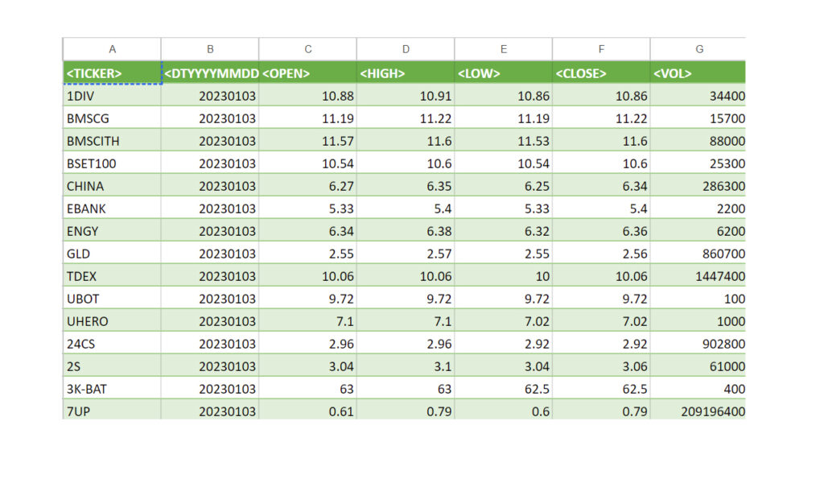Click the date cell in UBOT row
Viewport: 824px width, 483px height.
[x=210, y=299]
